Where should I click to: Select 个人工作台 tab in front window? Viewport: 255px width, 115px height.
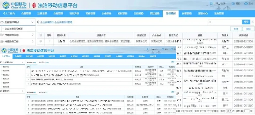click(6, 56)
